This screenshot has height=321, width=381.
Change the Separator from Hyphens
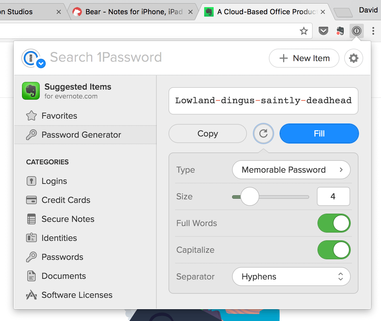click(x=291, y=276)
